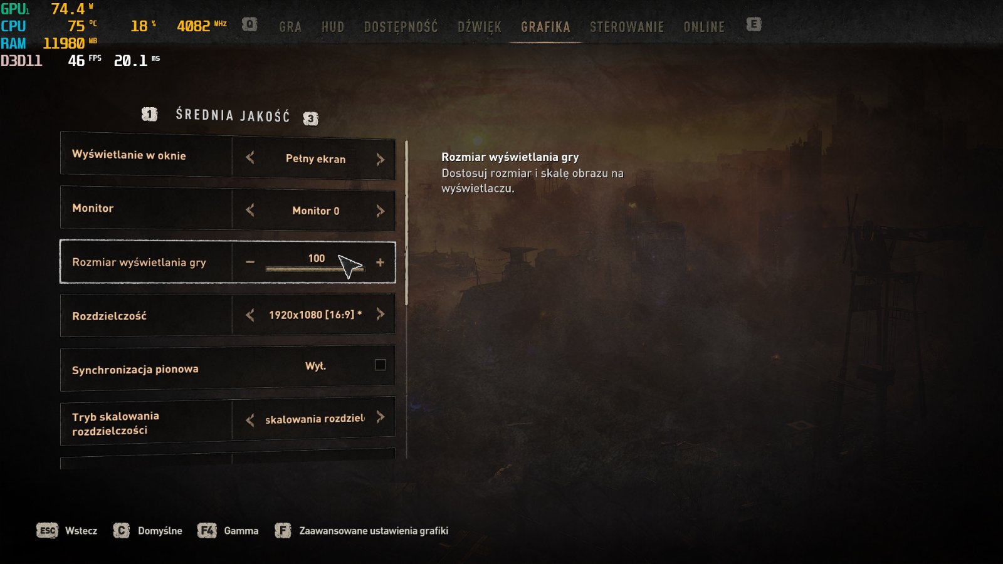Decrease Rozmiar wyświetlania gry with minus
The image size is (1003, 564).
[x=250, y=262]
